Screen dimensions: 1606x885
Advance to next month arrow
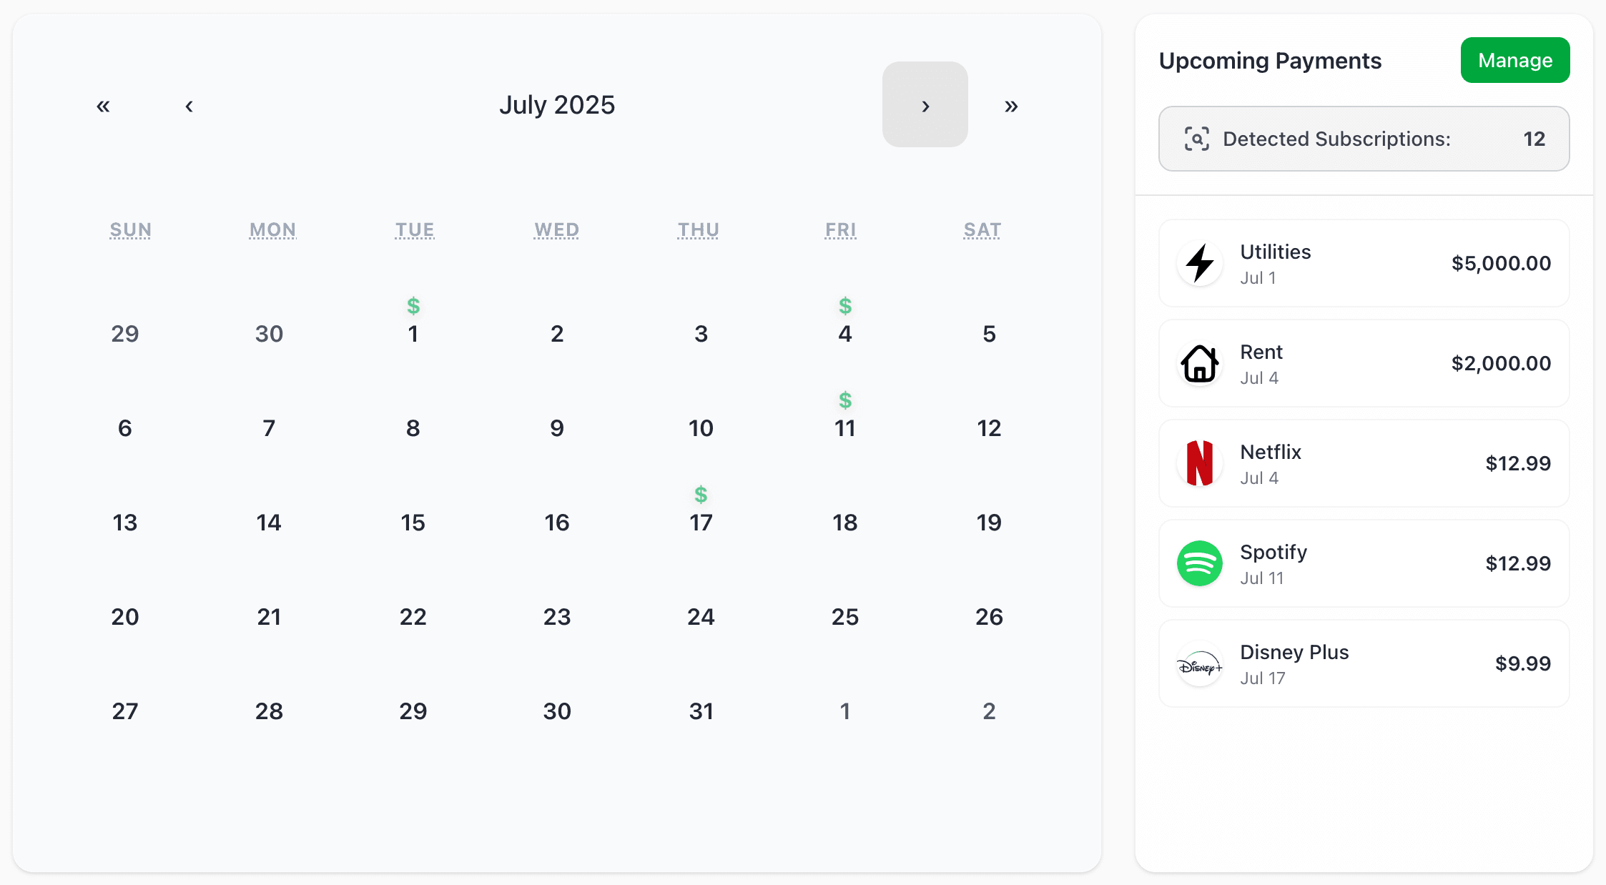click(925, 104)
